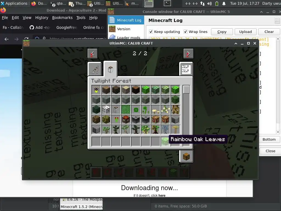Go to previous creative tab page arrow
The image size is (281, 211).
pyautogui.click(x=92, y=54)
